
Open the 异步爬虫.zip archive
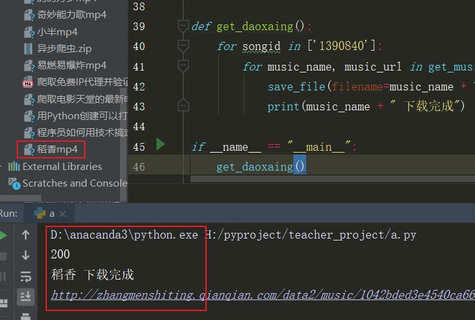(64, 49)
